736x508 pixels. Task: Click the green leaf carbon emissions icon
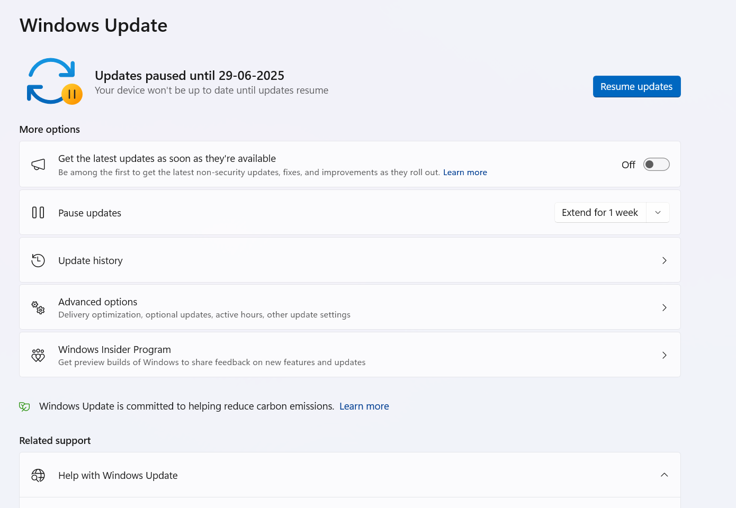24,406
